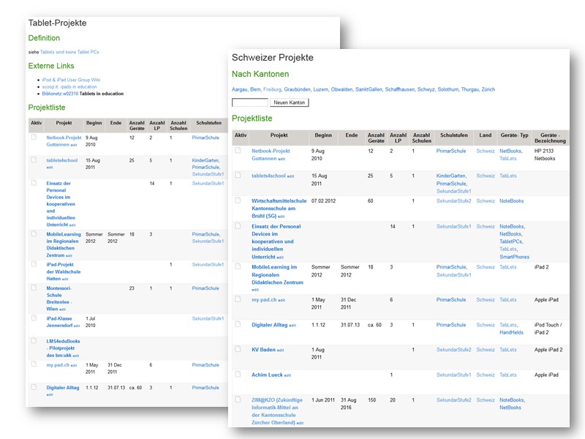
Task: Open the Biblionetz:w02310 external link
Action: point(59,94)
